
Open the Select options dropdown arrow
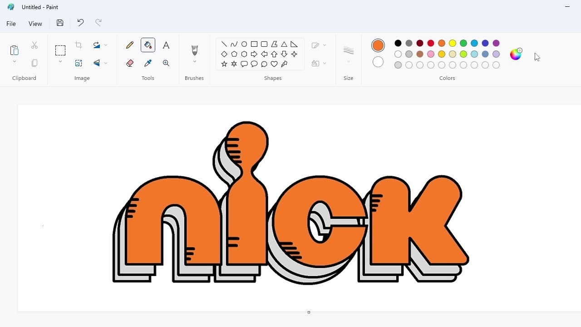(60, 62)
